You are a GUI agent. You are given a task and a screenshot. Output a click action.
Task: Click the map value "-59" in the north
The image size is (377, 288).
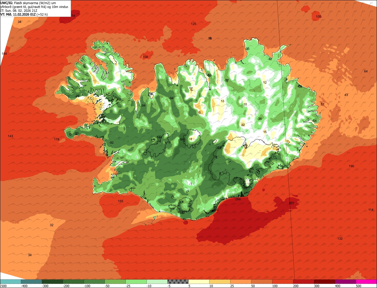(209, 76)
